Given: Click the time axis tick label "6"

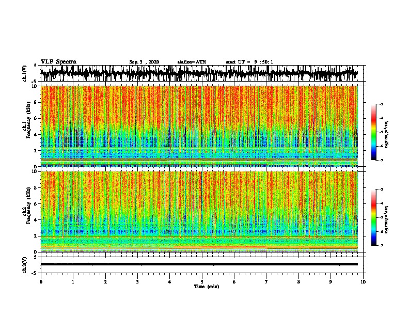Looking at the screenshot, I should pyautogui.click(x=234, y=282).
